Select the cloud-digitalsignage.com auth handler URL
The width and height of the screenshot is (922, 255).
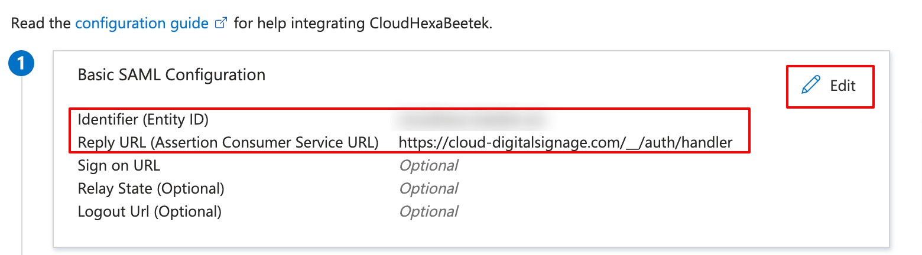tap(566, 142)
